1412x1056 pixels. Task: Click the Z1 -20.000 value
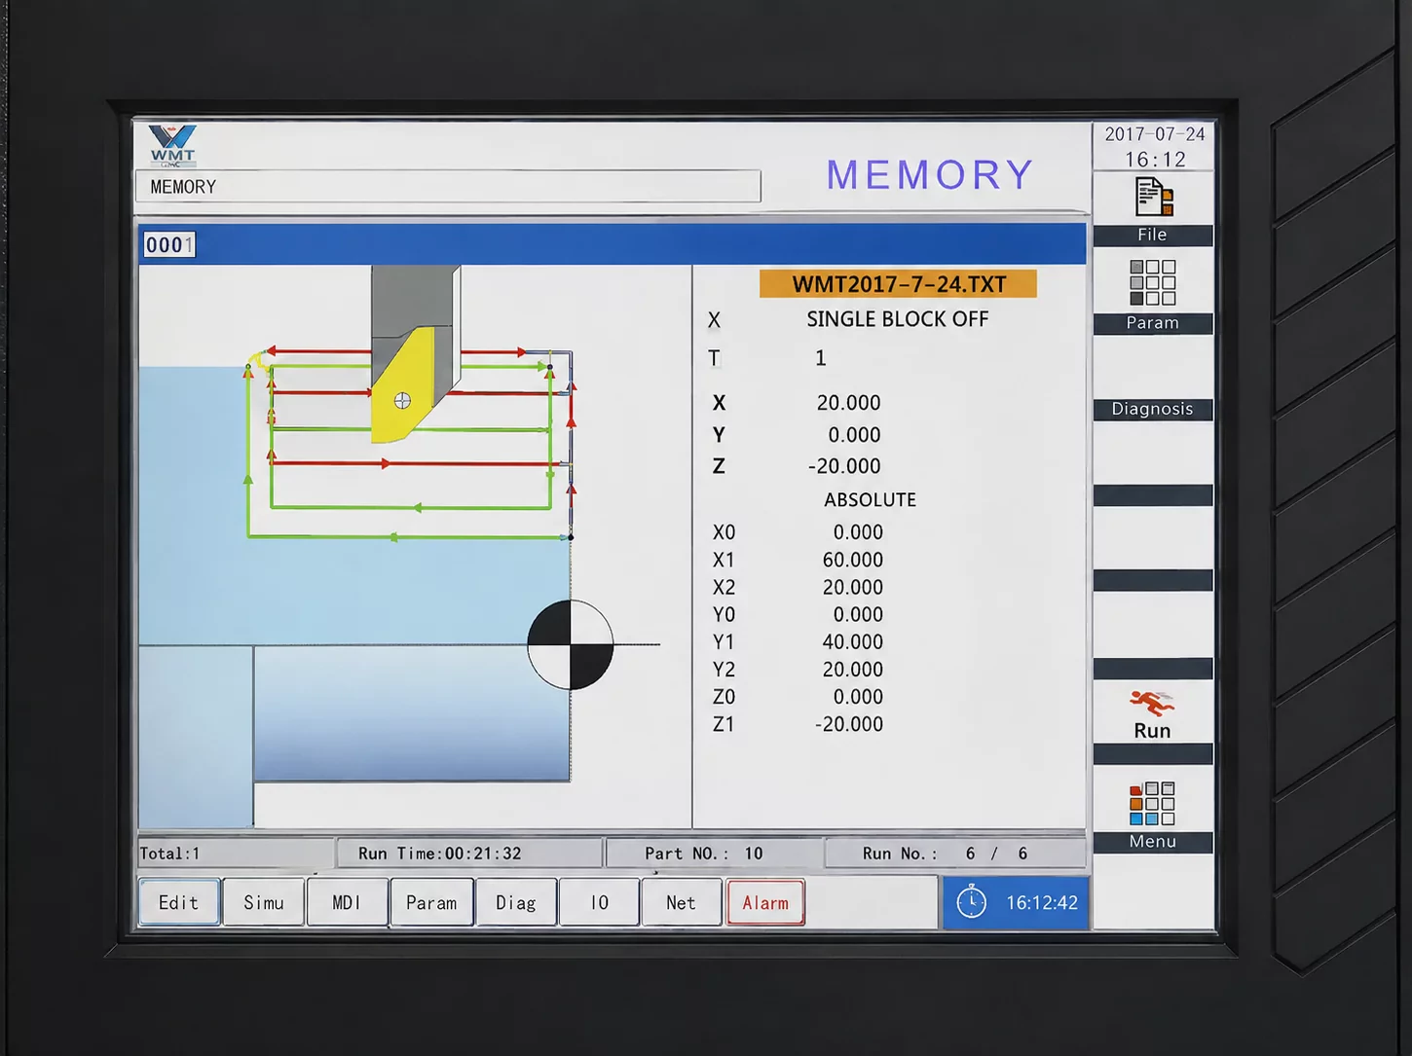[849, 724]
